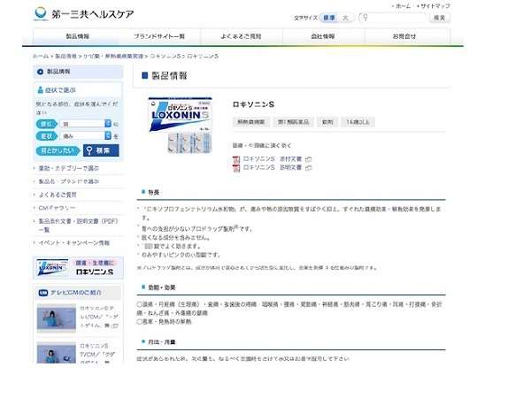Open the first TV commercial text link
Viewport: 531px width, 398px height.
(99, 318)
